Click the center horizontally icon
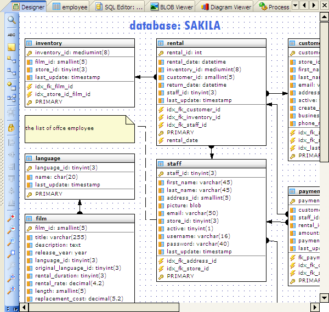Image resolution: width=329 pixels, height=312 pixels. pos(12,155)
